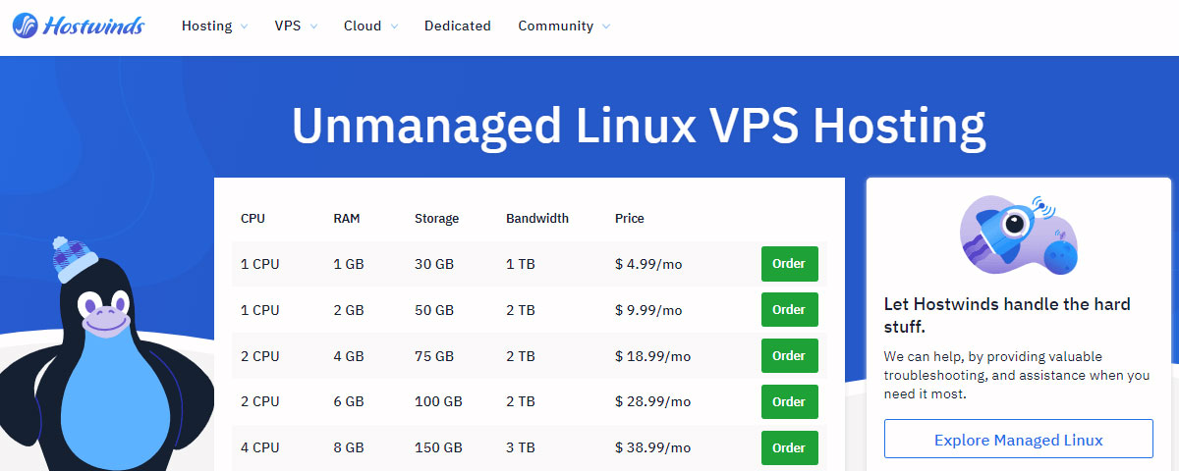The width and height of the screenshot is (1179, 471).
Task: Click the Storage column header
Action: (x=436, y=219)
